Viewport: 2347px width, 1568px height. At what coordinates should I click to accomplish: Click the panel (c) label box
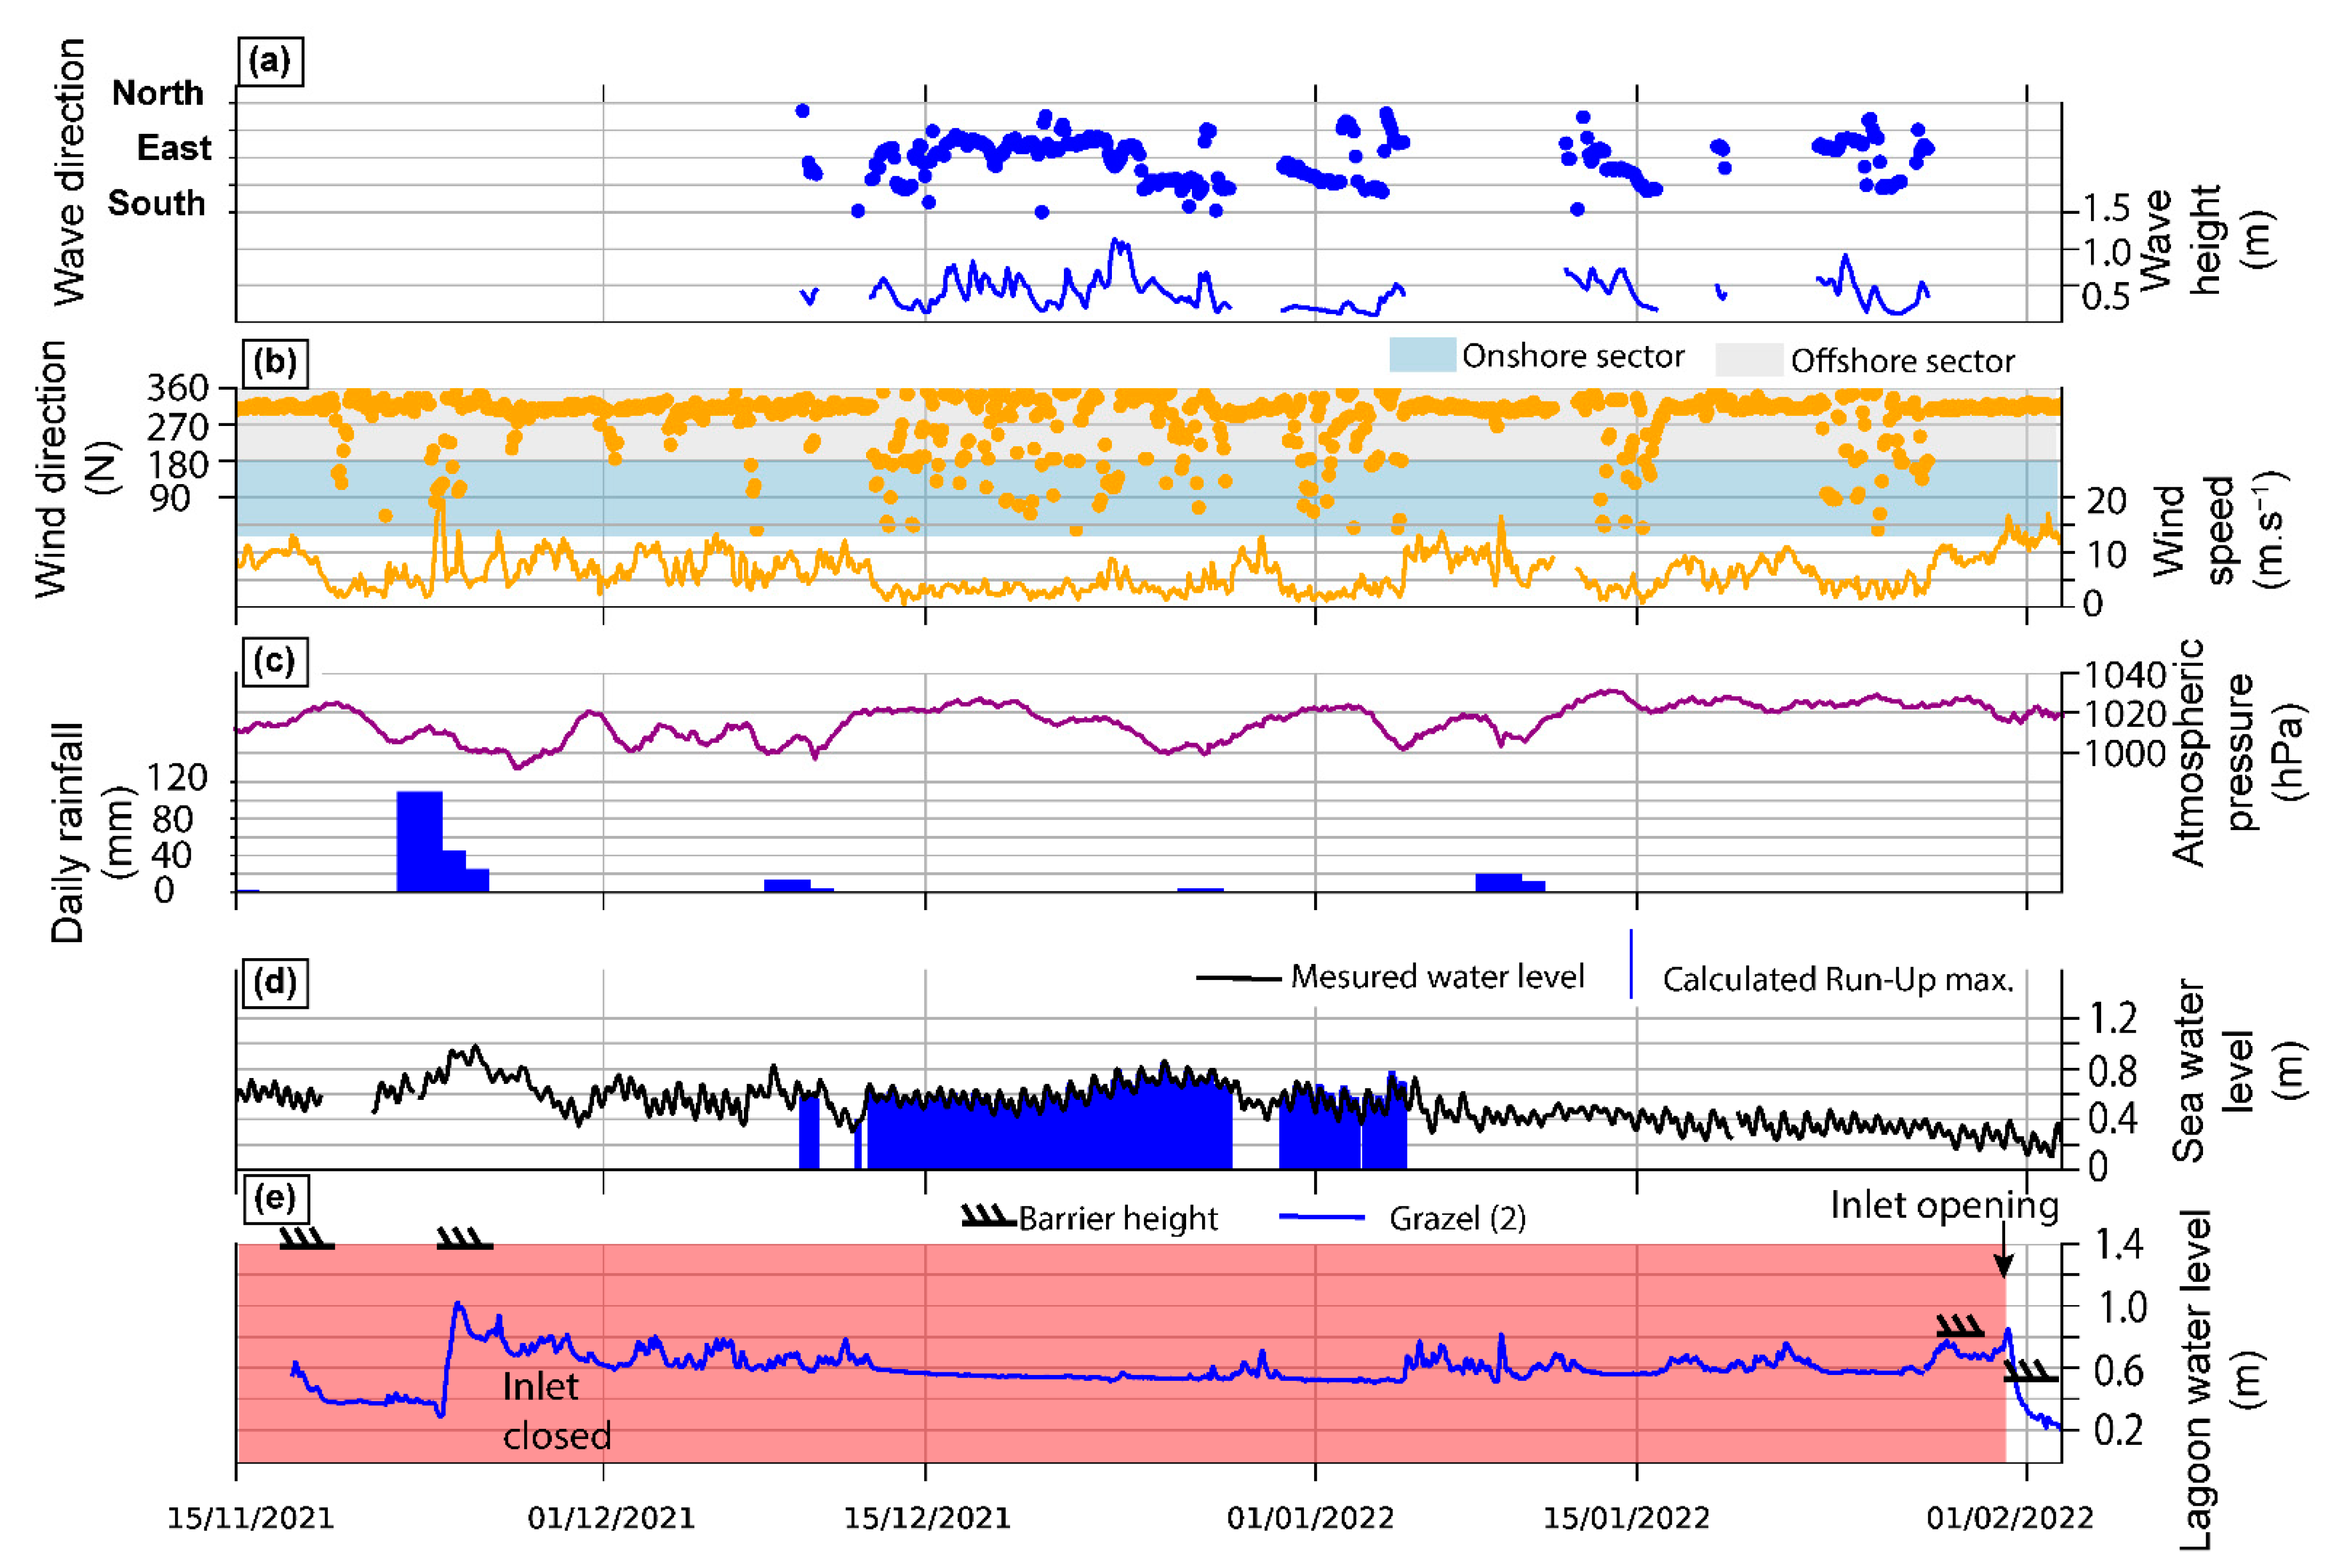click(x=275, y=661)
